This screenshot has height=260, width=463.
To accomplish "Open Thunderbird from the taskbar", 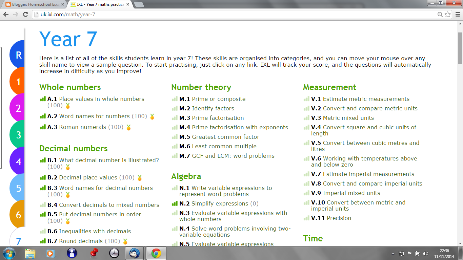I will coord(135,253).
